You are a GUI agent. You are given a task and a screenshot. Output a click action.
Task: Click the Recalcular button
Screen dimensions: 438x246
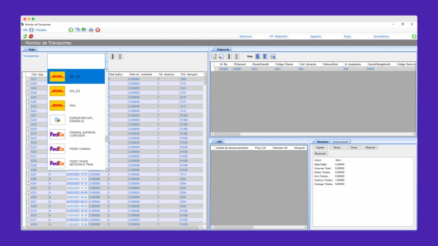coord(320,153)
